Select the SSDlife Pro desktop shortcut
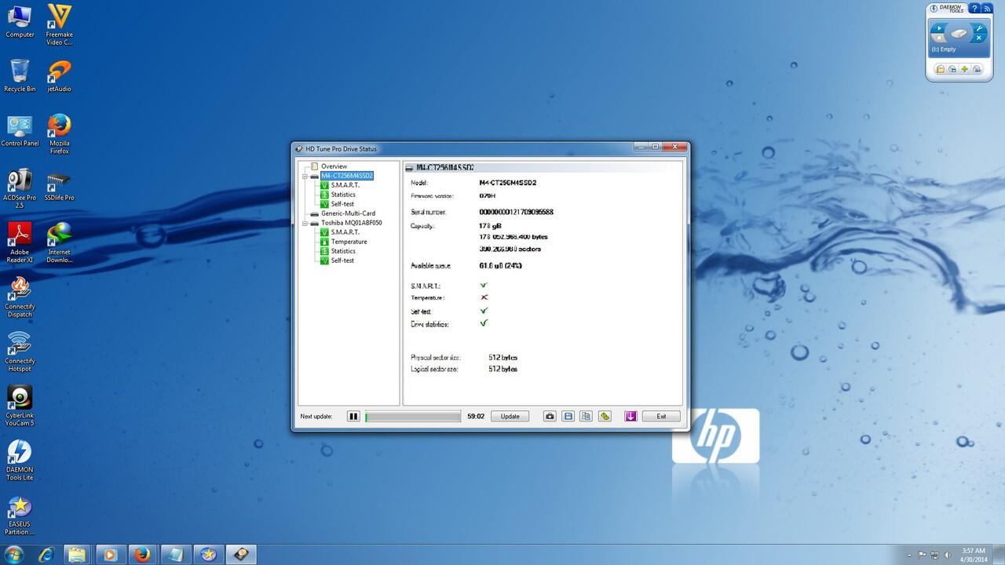Image resolution: width=1005 pixels, height=565 pixels. [59, 185]
